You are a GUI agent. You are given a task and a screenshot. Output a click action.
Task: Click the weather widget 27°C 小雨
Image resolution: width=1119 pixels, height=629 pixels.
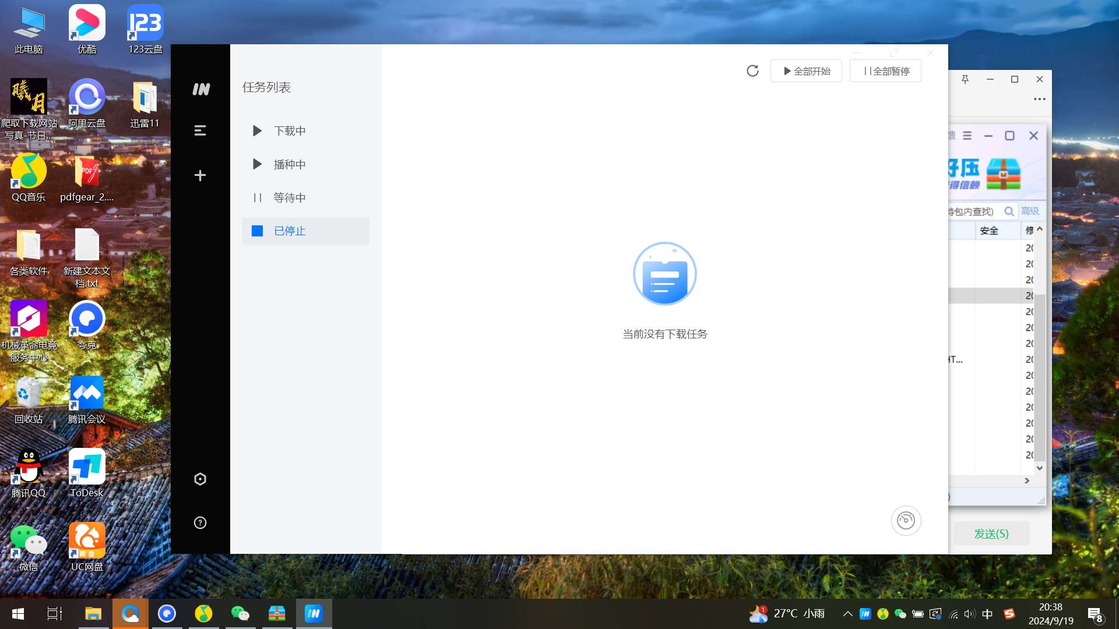click(787, 614)
